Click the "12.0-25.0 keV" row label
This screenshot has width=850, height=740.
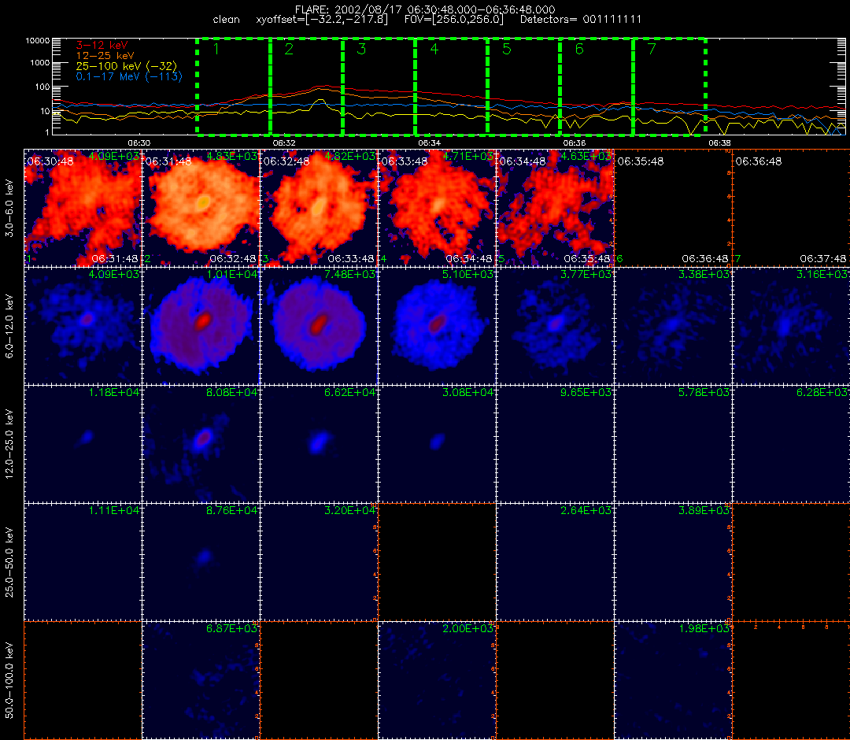click(9, 444)
